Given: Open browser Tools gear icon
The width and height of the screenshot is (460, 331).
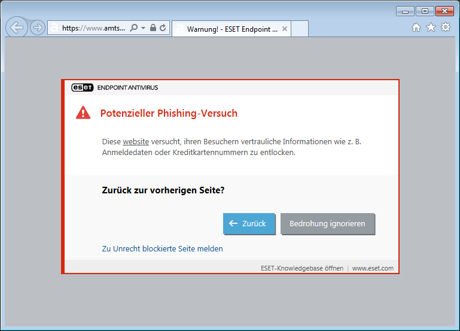Looking at the screenshot, I should (x=446, y=28).
